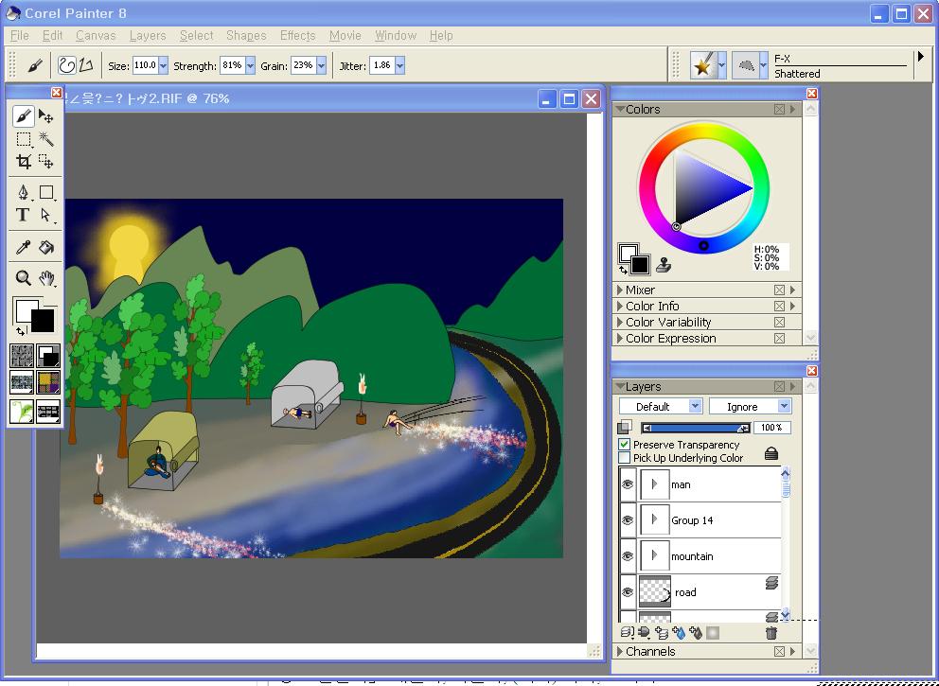Open the Canvas menu
The height and width of the screenshot is (686, 939).
click(x=96, y=35)
